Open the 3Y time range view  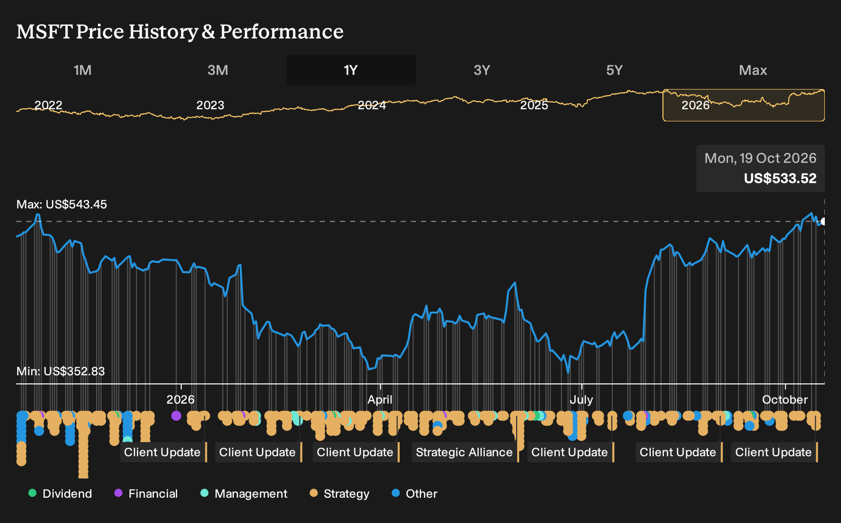pyautogui.click(x=482, y=70)
